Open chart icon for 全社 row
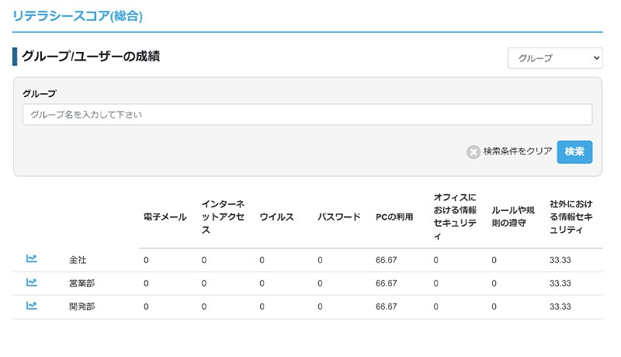This screenshot has height=357, width=621. (32, 259)
